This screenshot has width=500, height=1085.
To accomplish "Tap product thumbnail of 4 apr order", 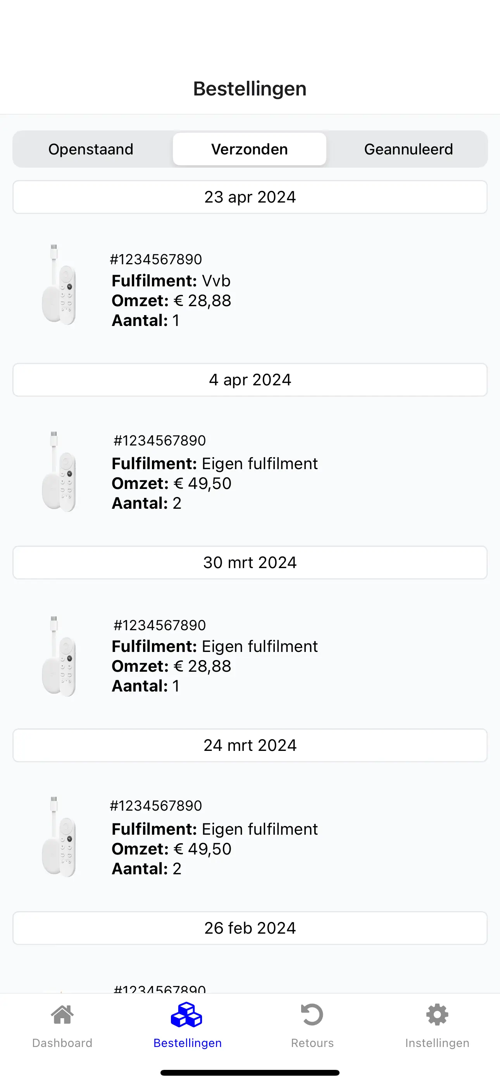I will (x=59, y=472).
